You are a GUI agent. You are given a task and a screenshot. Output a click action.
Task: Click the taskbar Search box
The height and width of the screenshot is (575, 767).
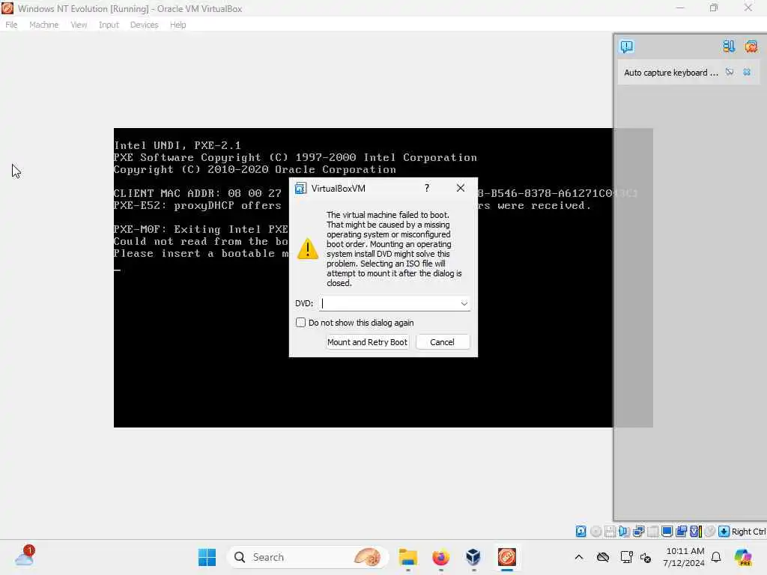307,557
